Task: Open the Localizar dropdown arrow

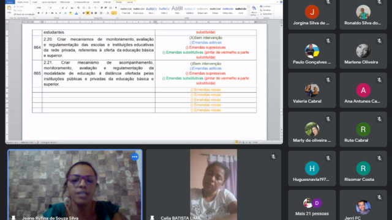Action: point(272,7)
